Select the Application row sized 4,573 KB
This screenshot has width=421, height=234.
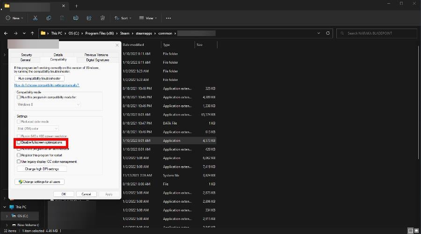pyautogui.click(x=169, y=140)
